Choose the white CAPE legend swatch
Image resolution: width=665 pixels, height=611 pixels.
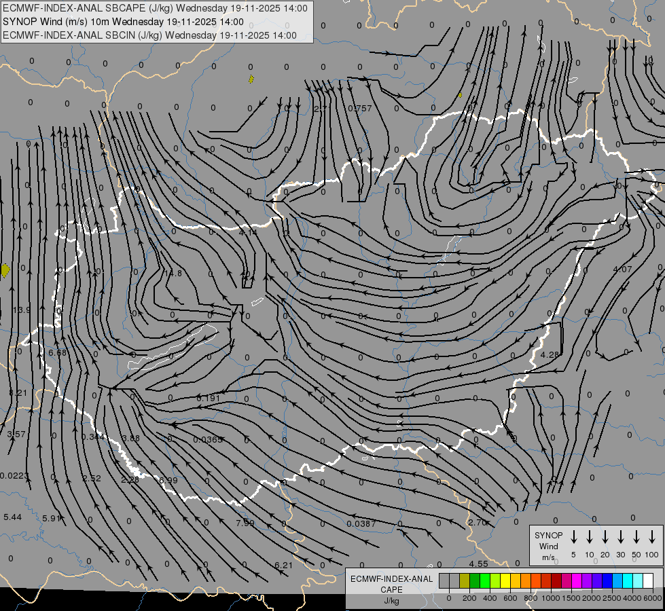coord(648,580)
